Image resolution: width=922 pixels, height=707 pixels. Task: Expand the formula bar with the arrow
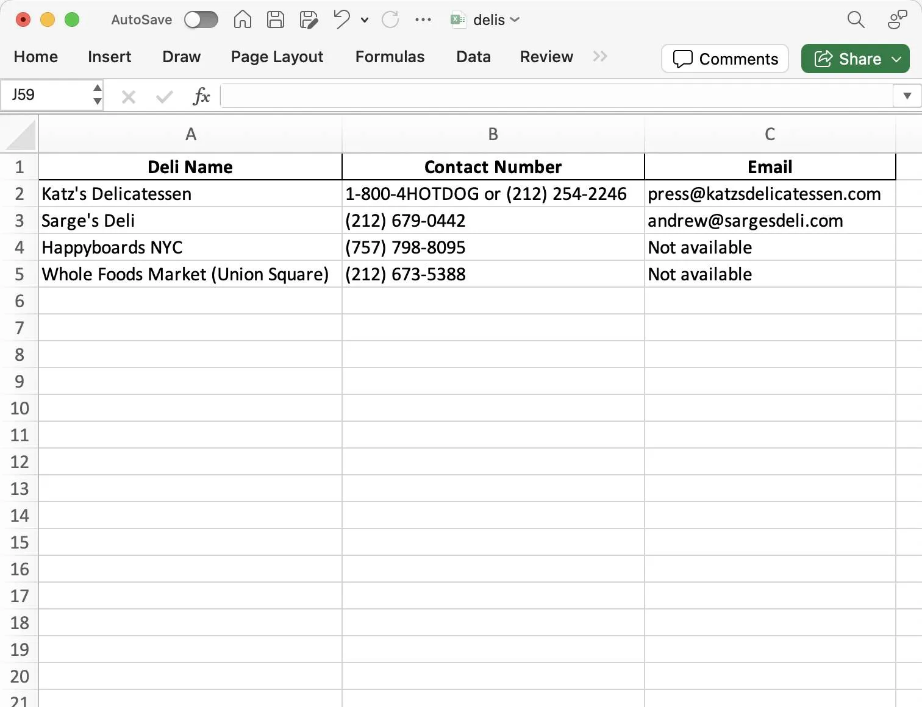tap(907, 96)
